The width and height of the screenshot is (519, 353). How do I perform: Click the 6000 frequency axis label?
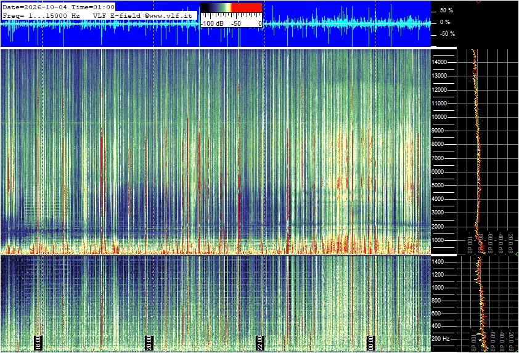[438, 172]
